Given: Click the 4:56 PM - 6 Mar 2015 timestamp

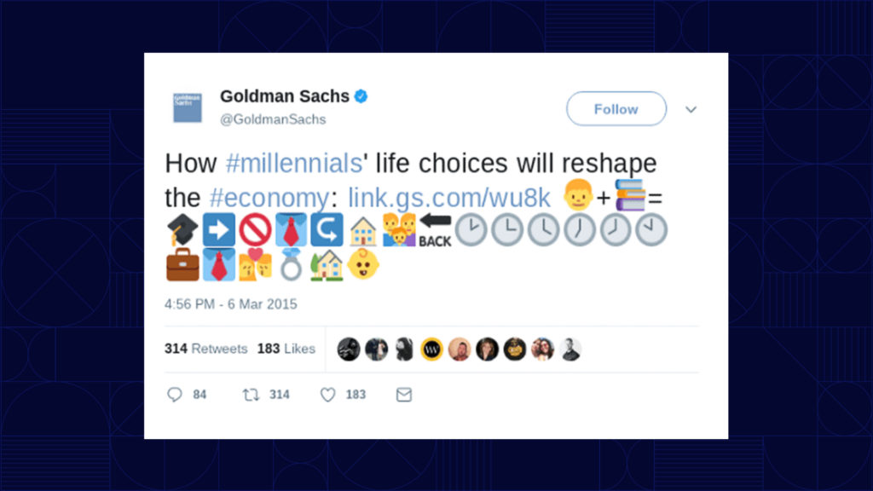Looking at the screenshot, I should click(x=230, y=304).
